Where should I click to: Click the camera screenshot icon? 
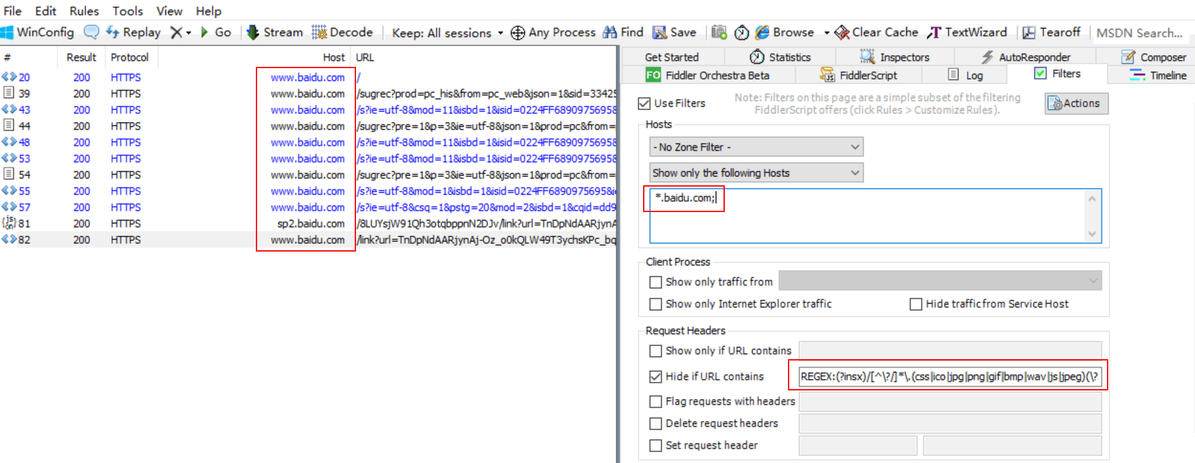click(719, 32)
